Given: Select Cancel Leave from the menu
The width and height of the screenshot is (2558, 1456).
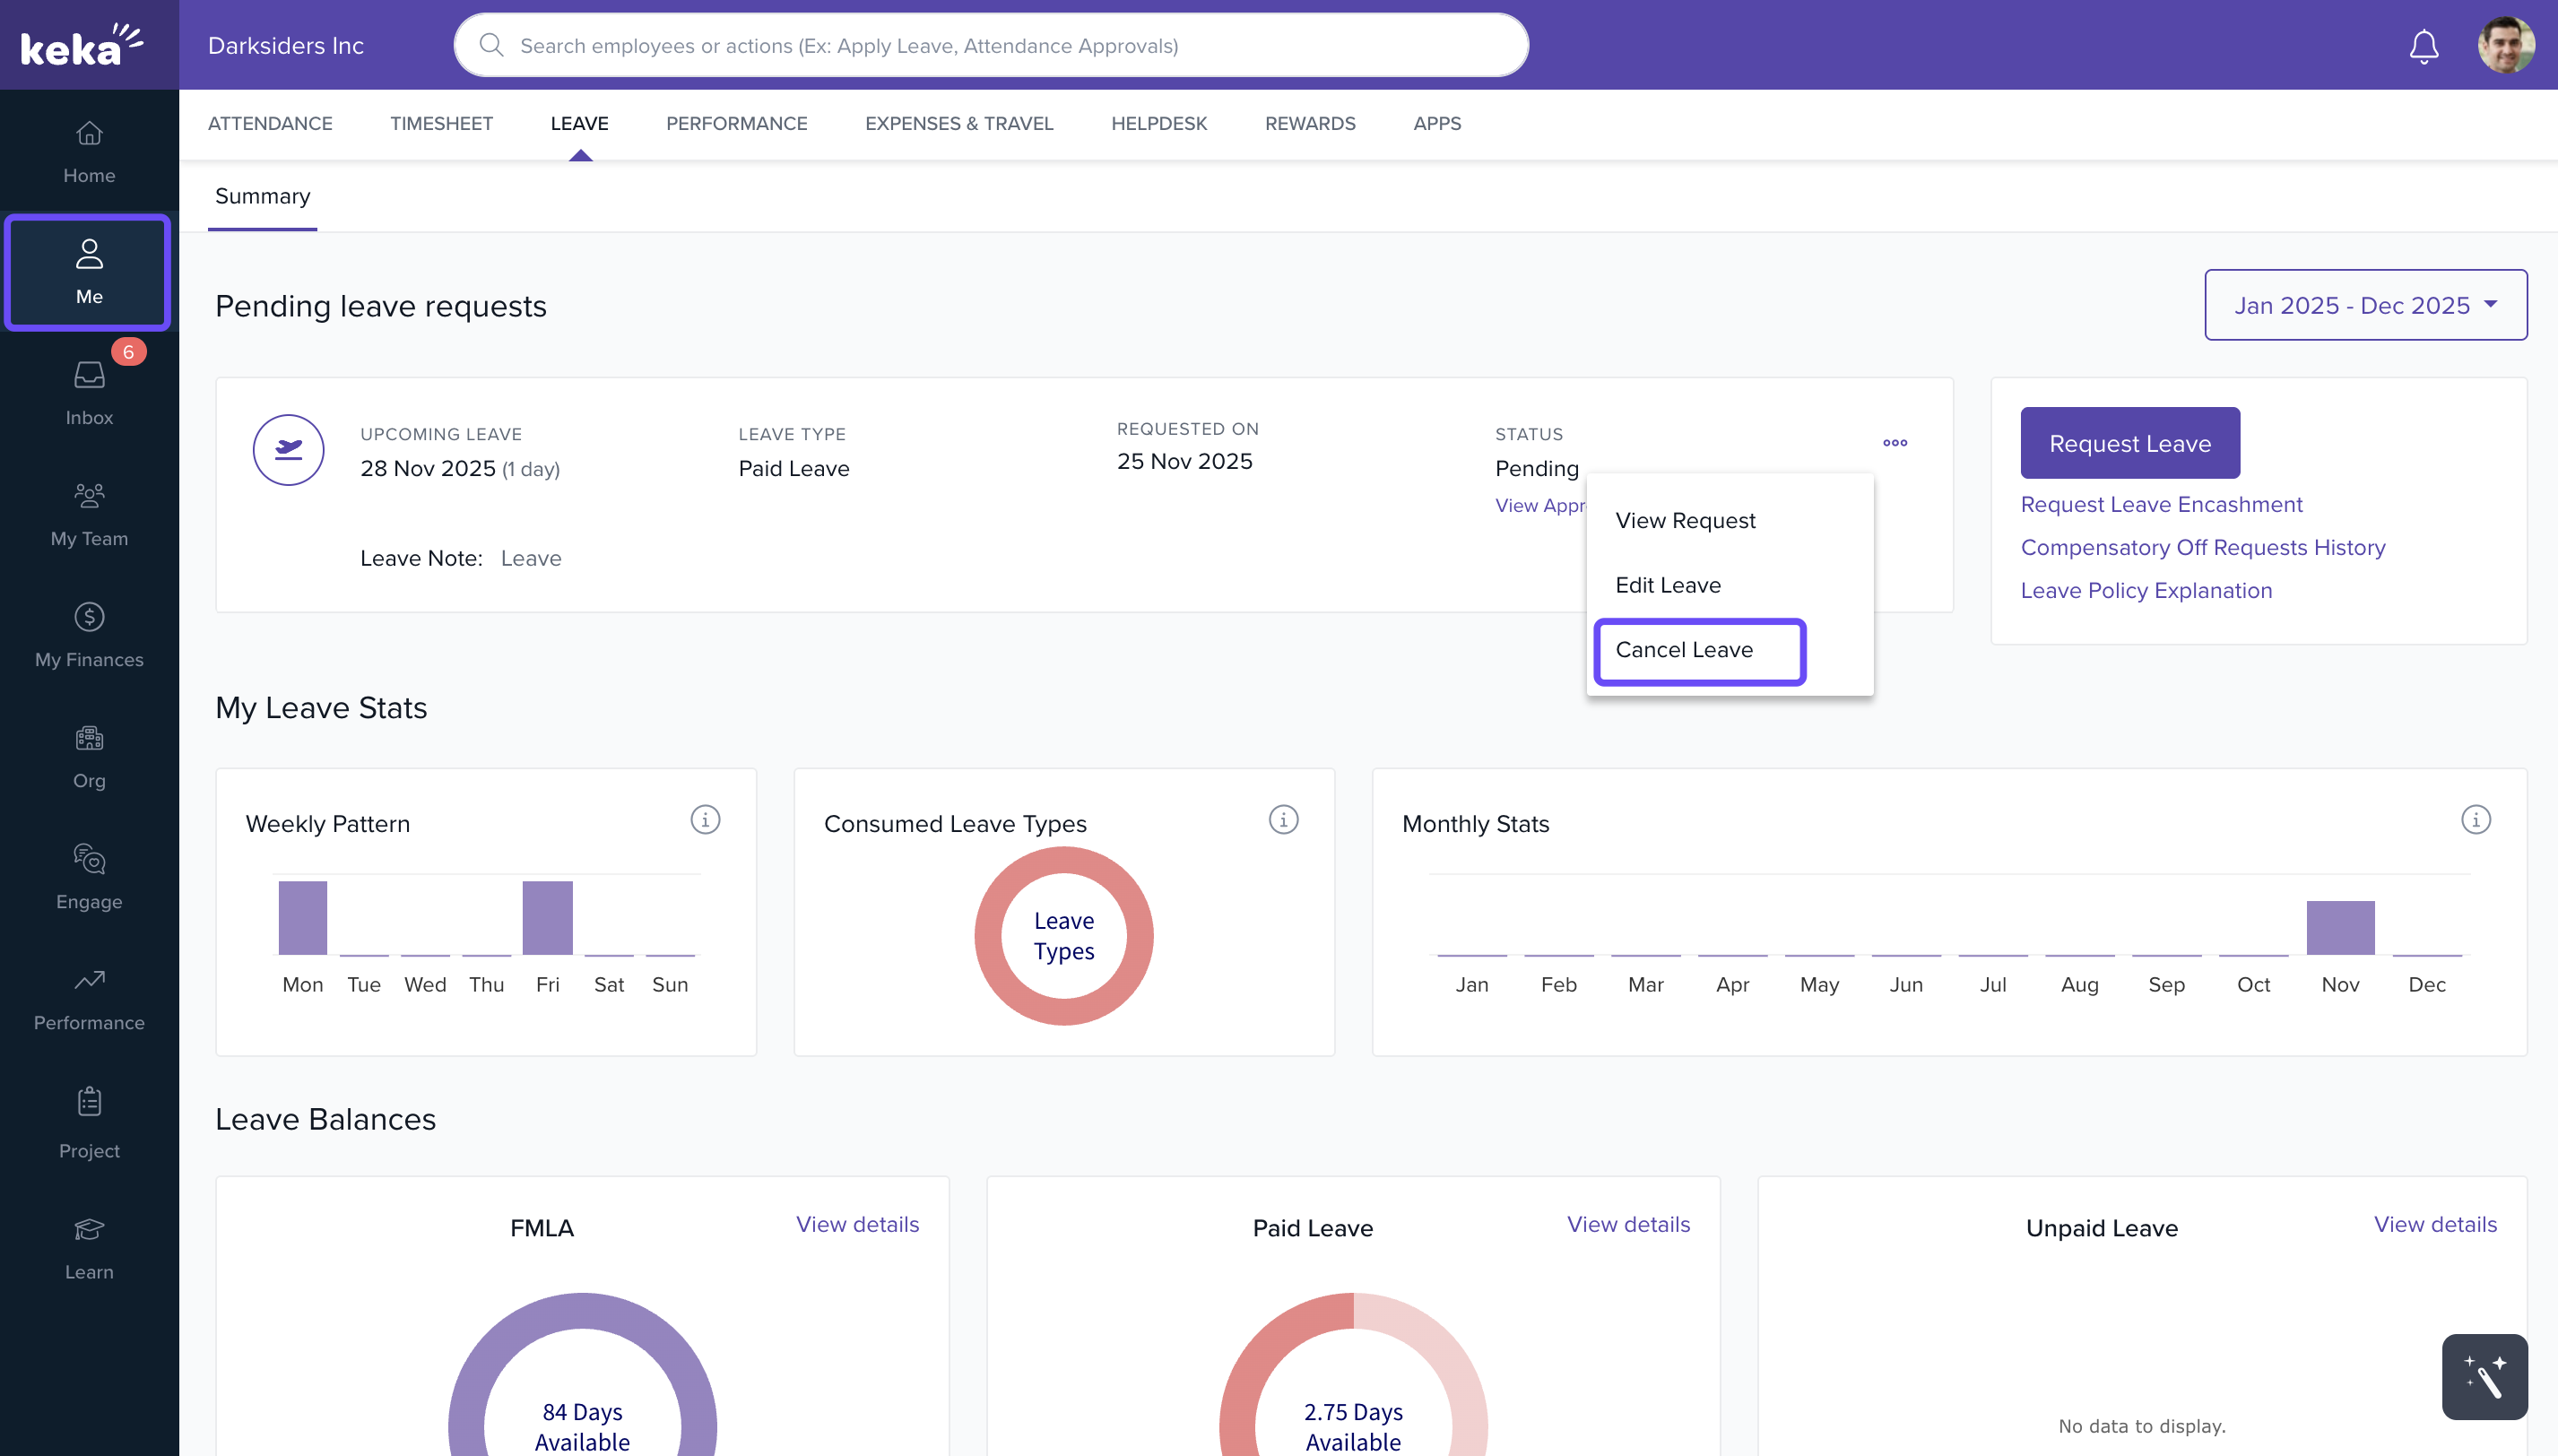Looking at the screenshot, I should [x=1685, y=650].
